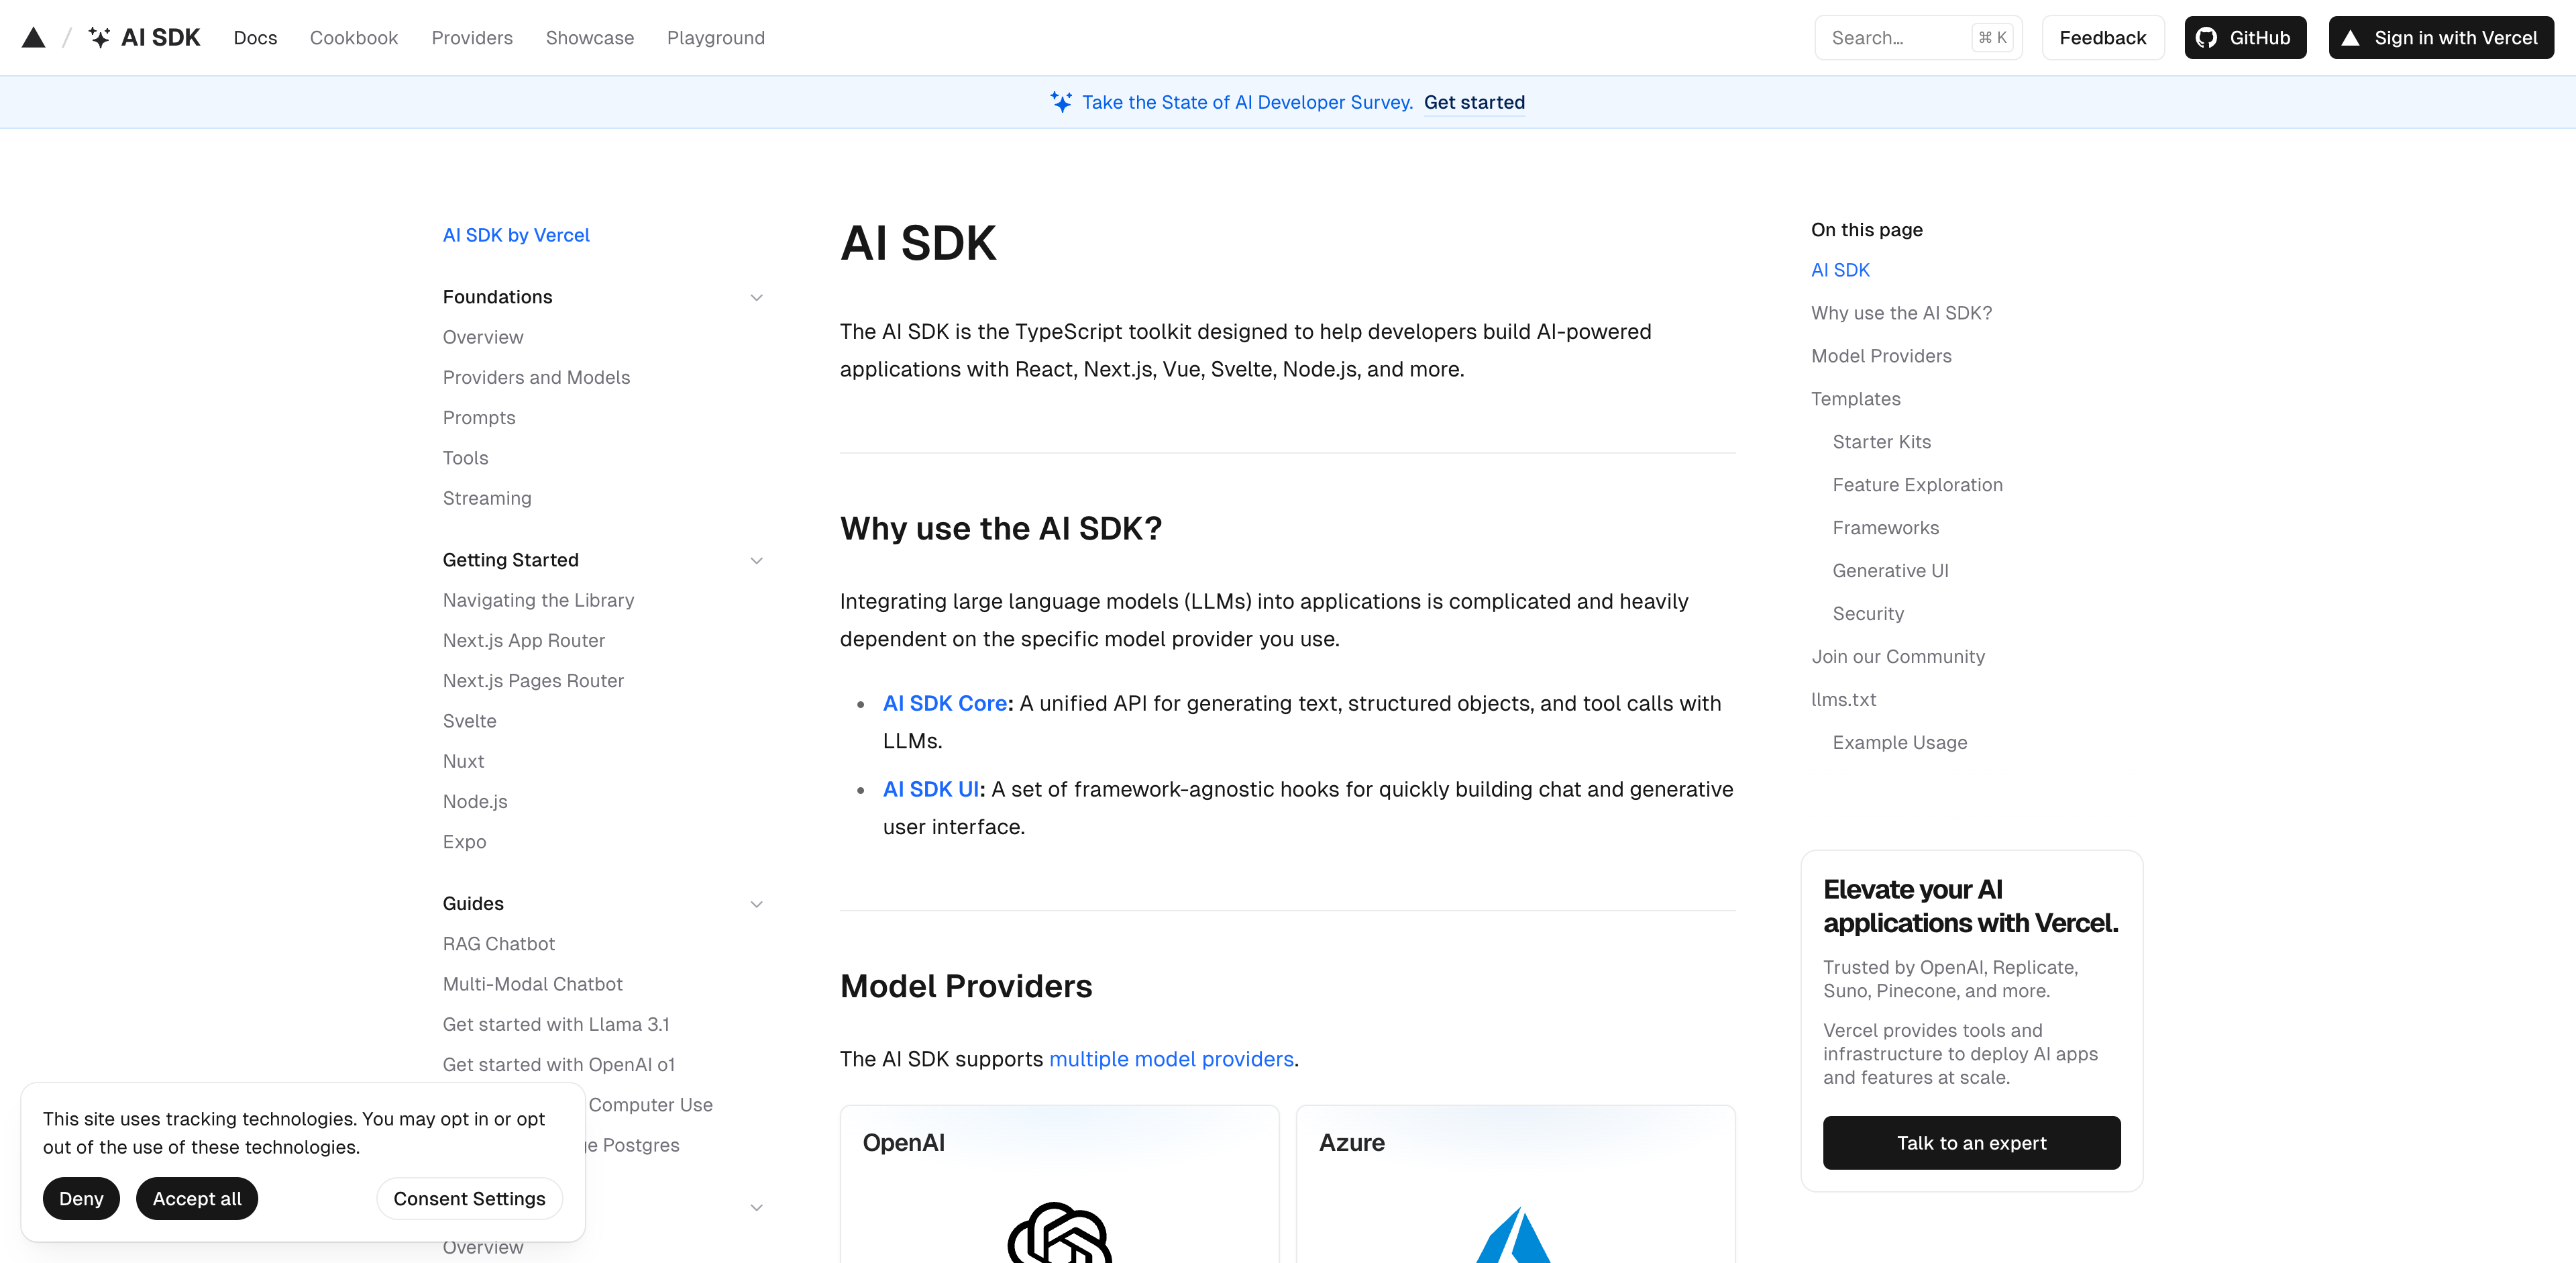2576x1263 pixels.
Task: Open the GitHub button
Action: (x=2245, y=38)
